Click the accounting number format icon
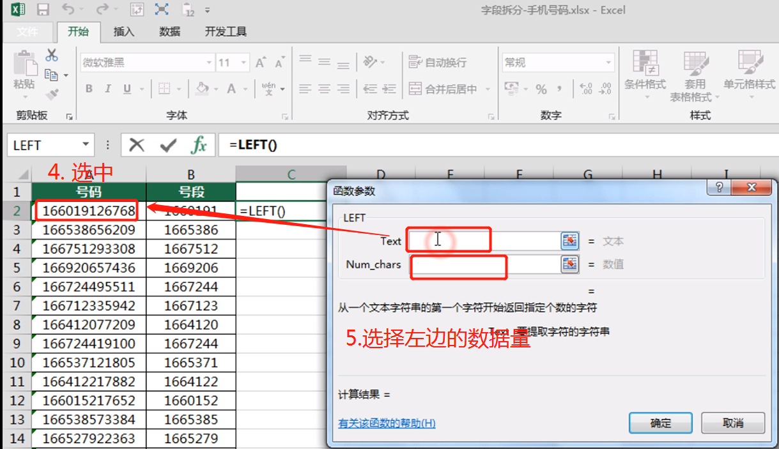The height and width of the screenshot is (449, 779). pos(512,89)
